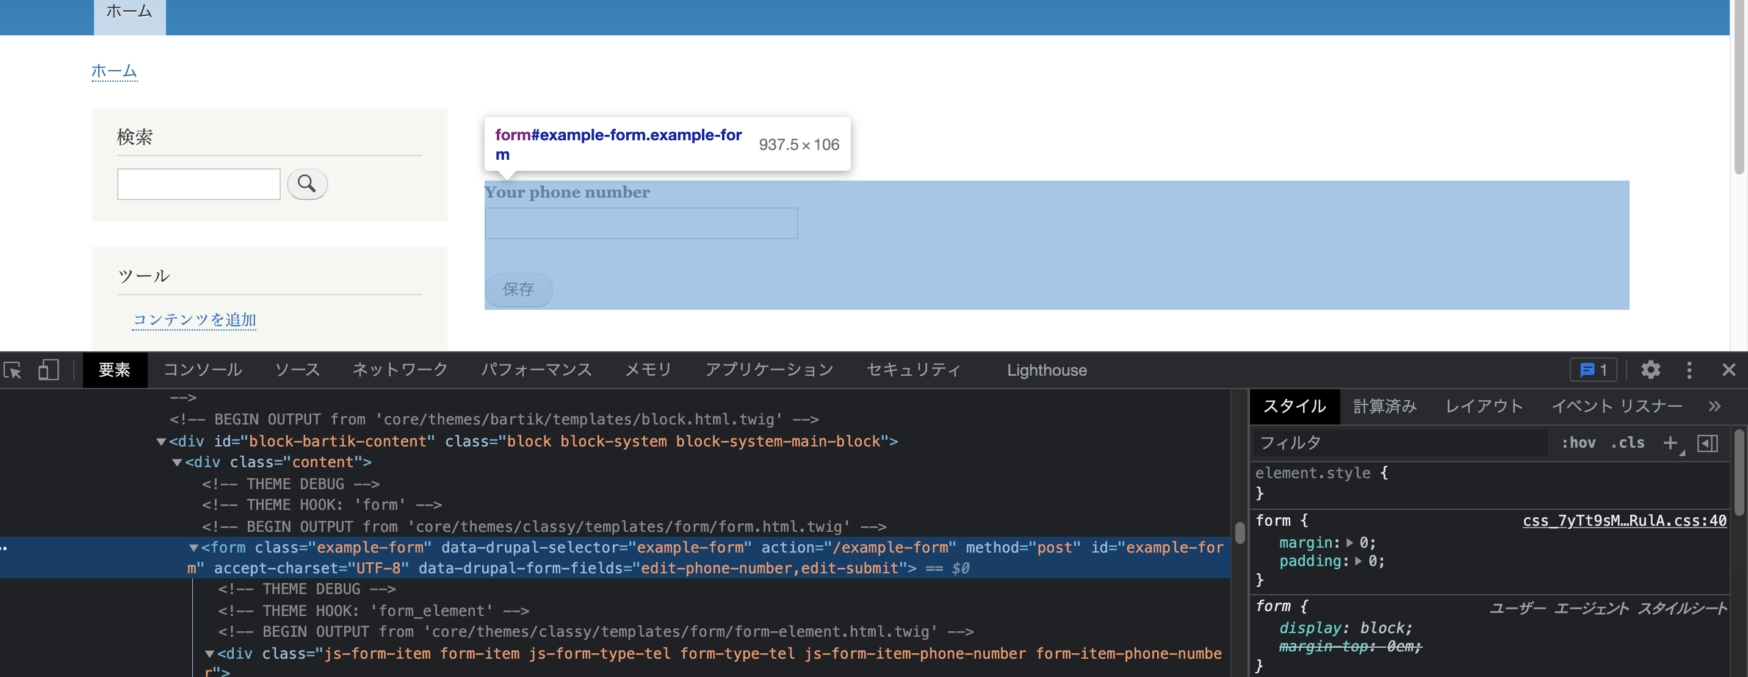Image resolution: width=1748 pixels, height=677 pixels.
Task: Toggle the :hov pseudo-class state editor
Action: coord(1579,443)
